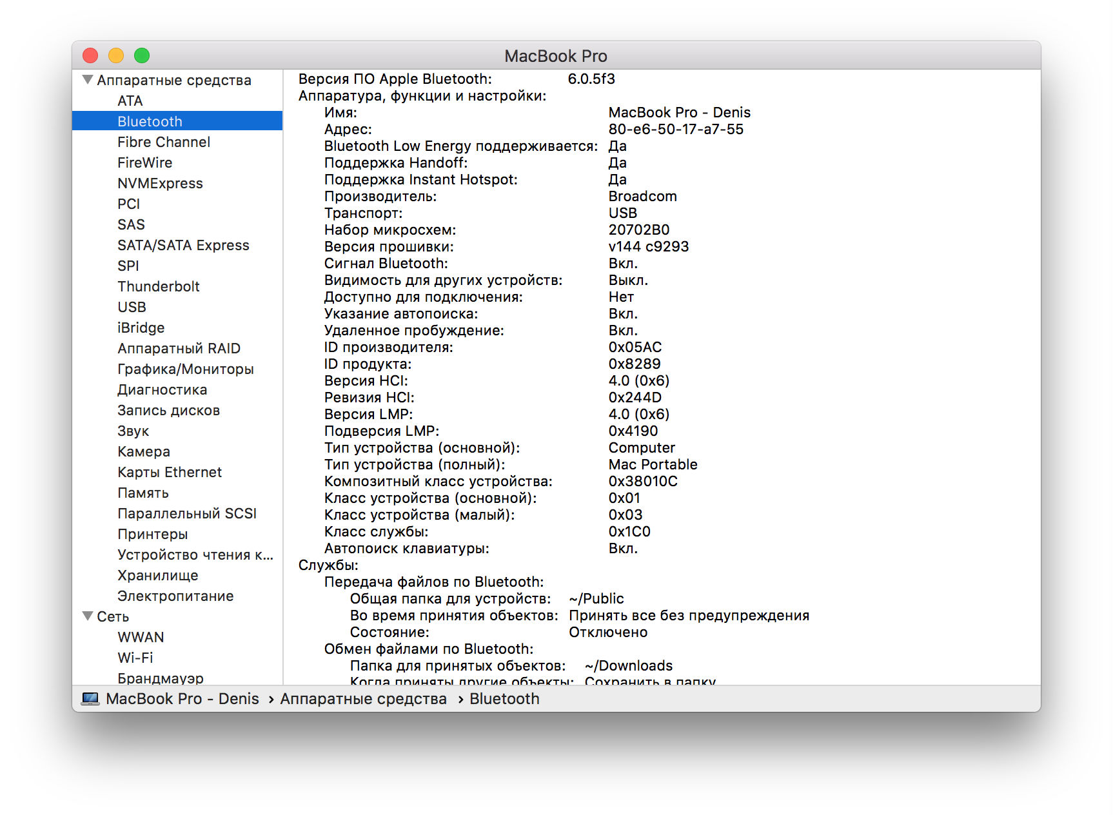The height and width of the screenshot is (815, 1113).
Task: Click software version 6.0.5f3
Action: [x=591, y=79]
